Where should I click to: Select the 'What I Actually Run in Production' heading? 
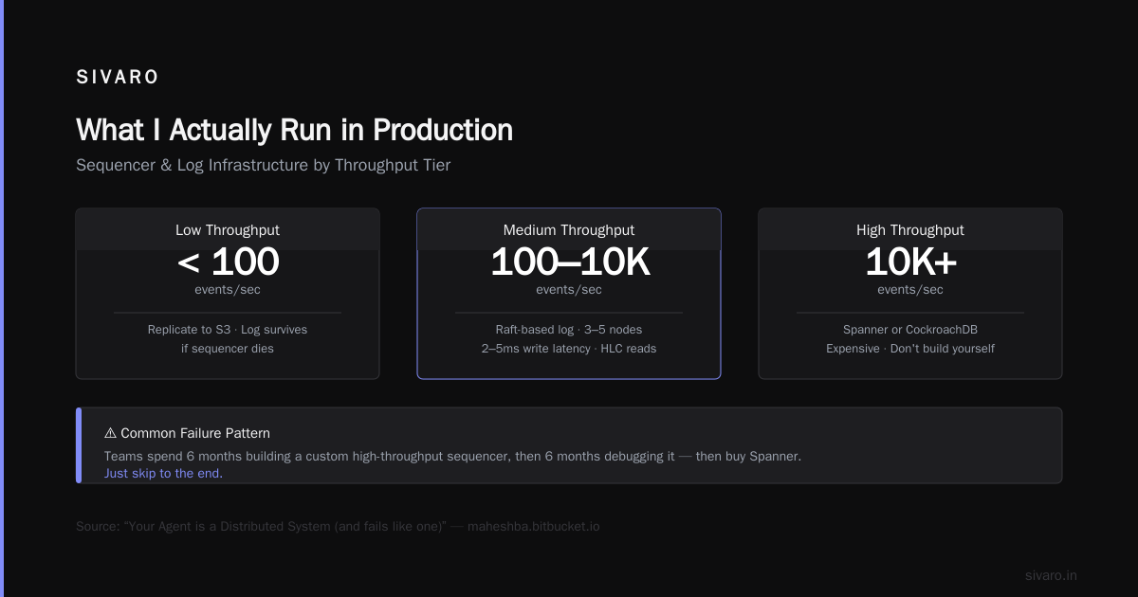[x=294, y=130]
